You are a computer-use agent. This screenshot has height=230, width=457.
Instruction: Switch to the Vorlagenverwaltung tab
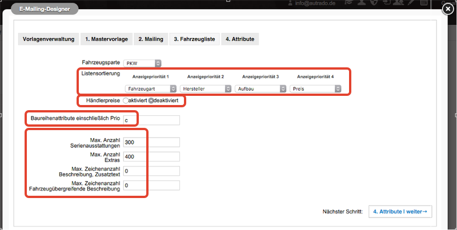pyautogui.click(x=49, y=39)
